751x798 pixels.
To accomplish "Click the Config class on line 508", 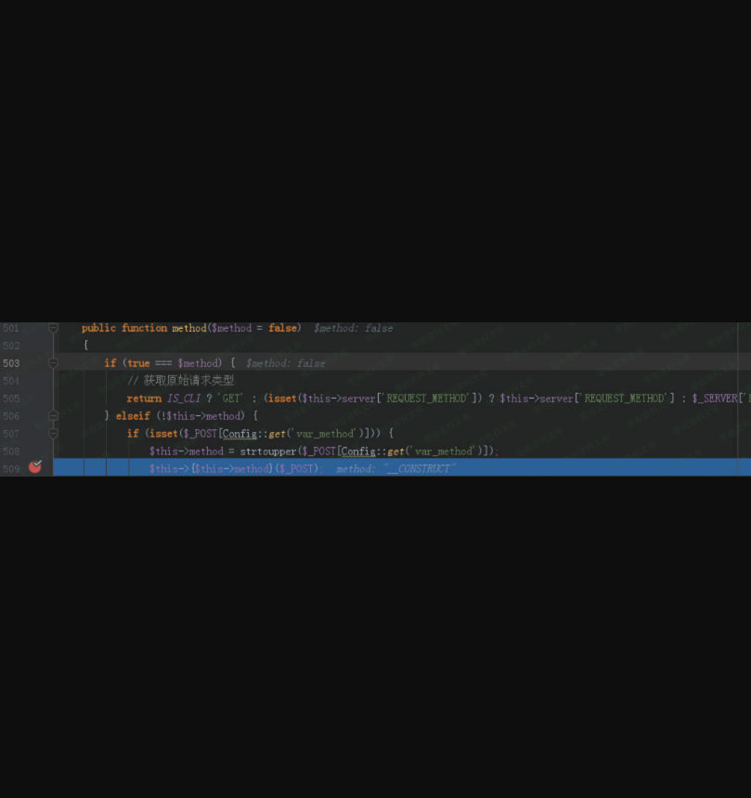I will [x=357, y=451].
